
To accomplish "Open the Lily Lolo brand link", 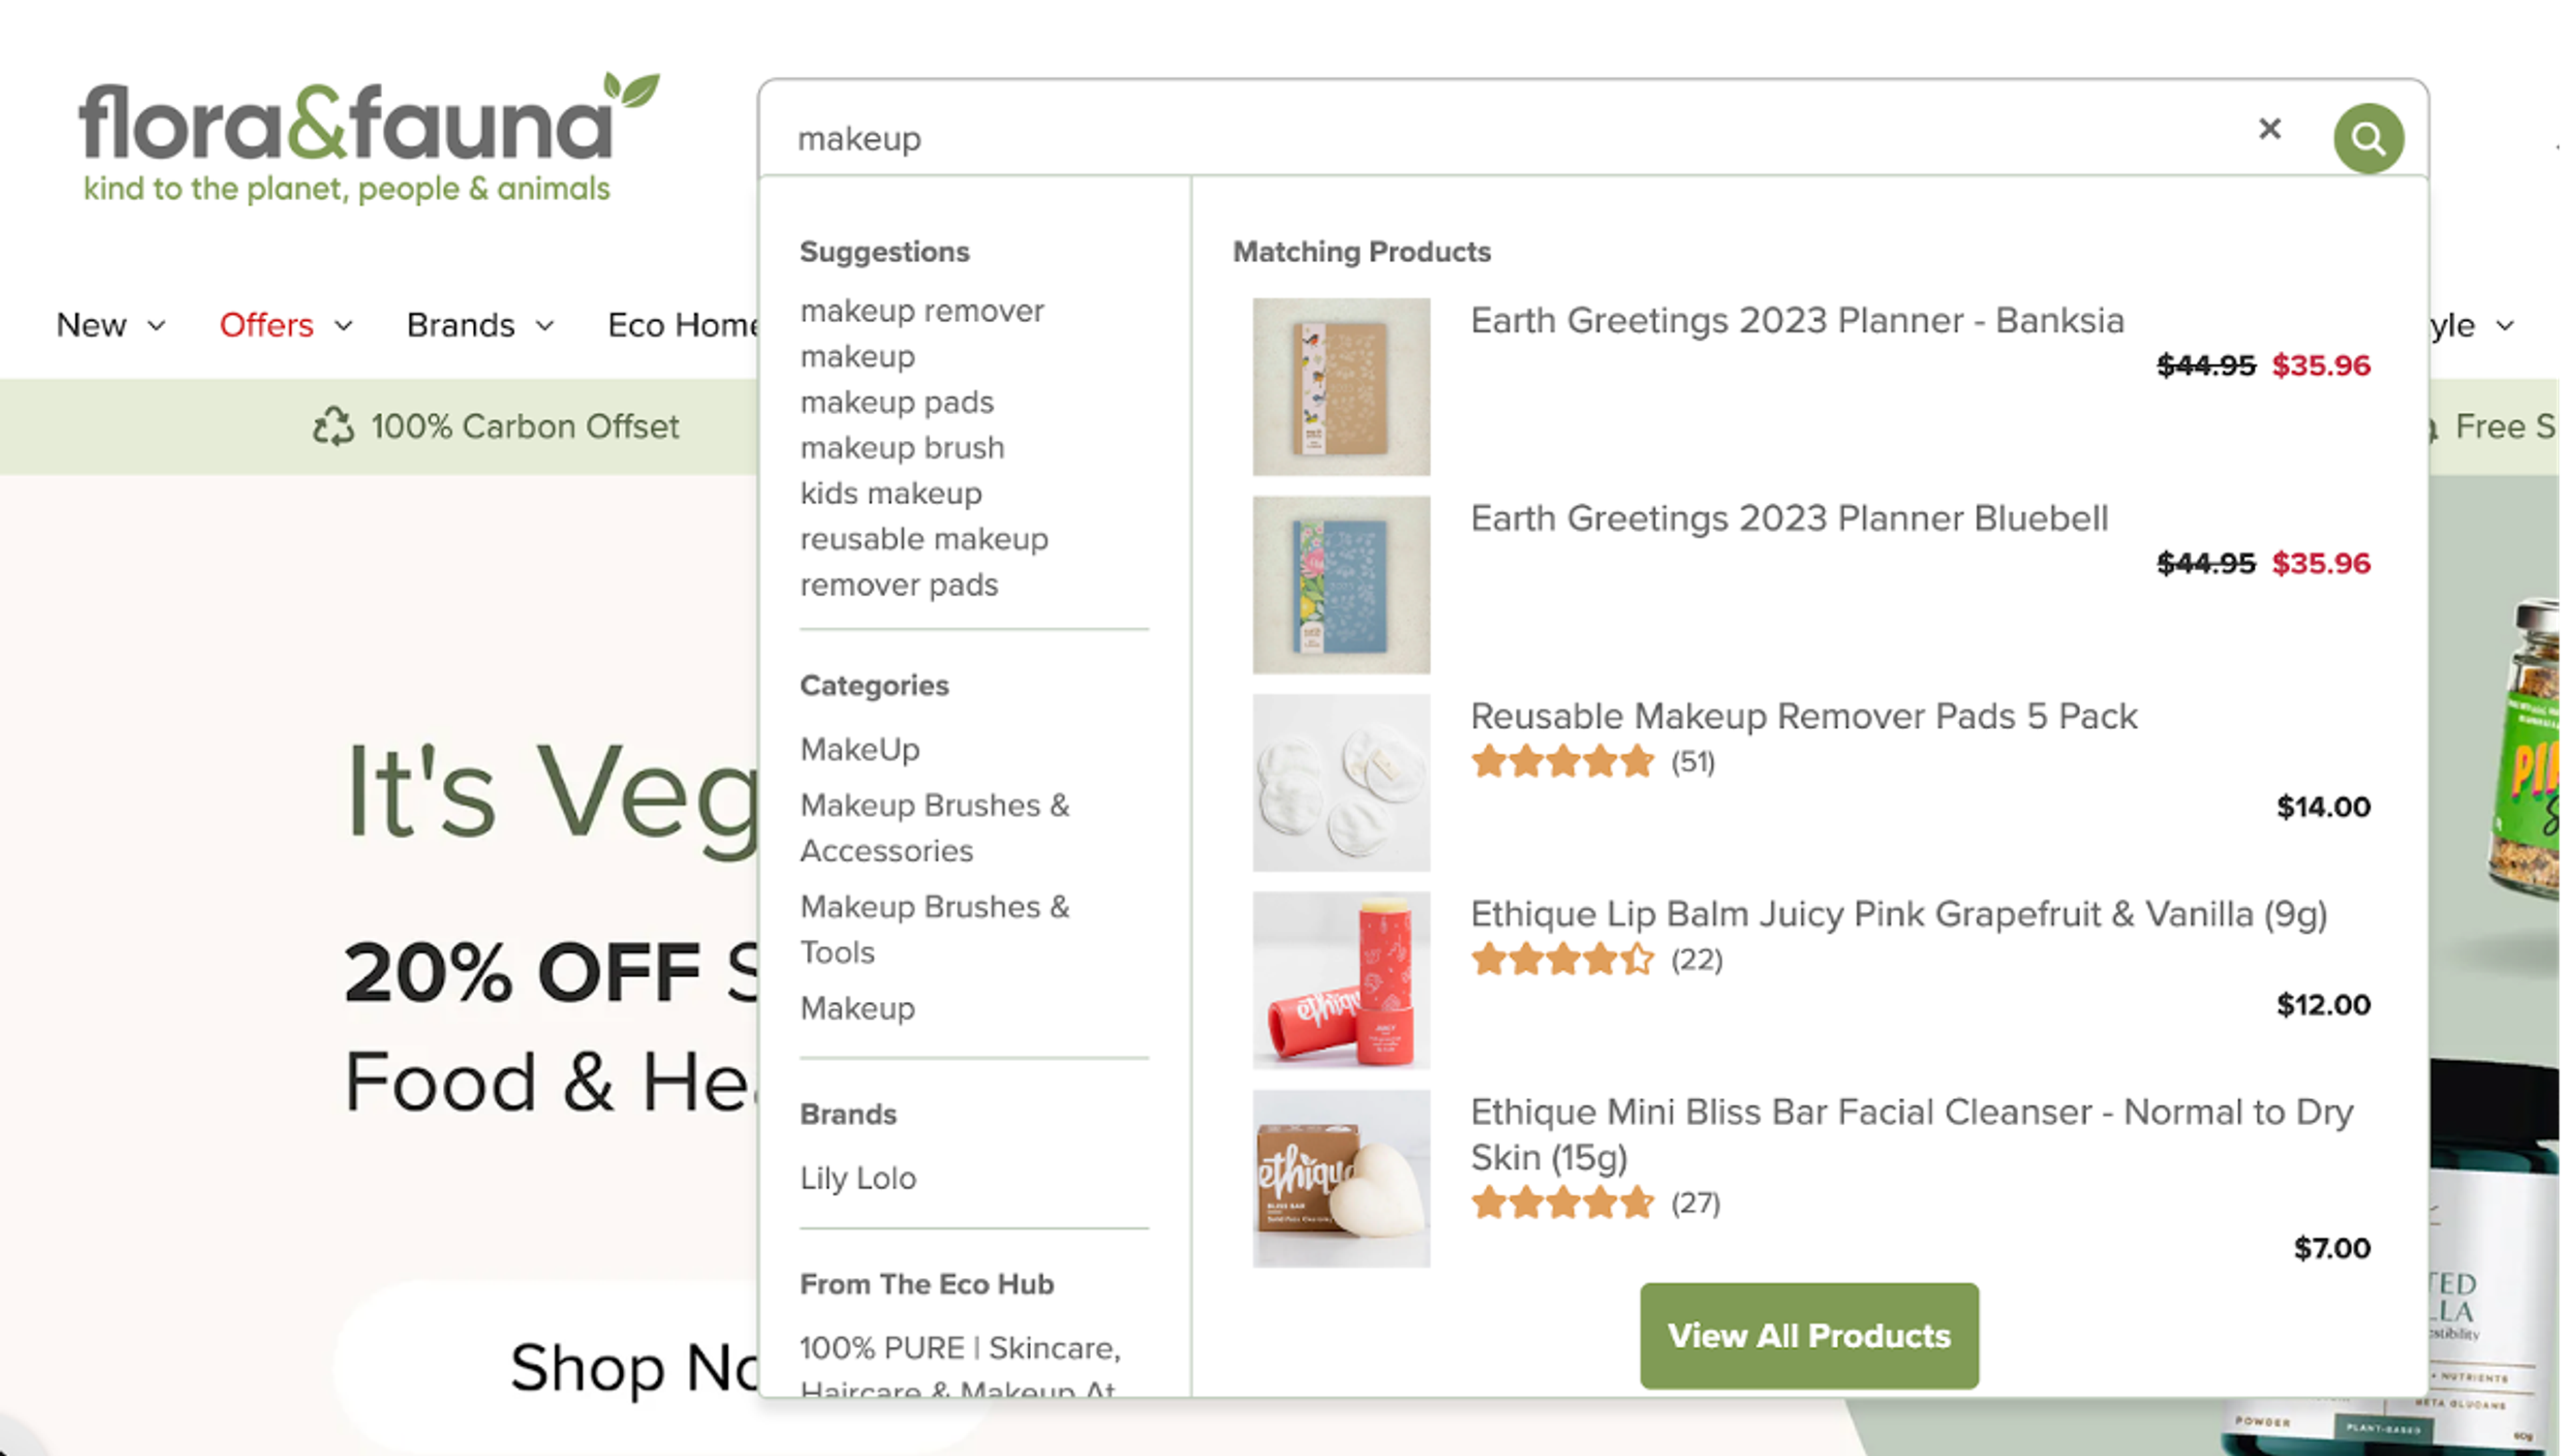I will pyautogui.click(x=858, y=1178).
